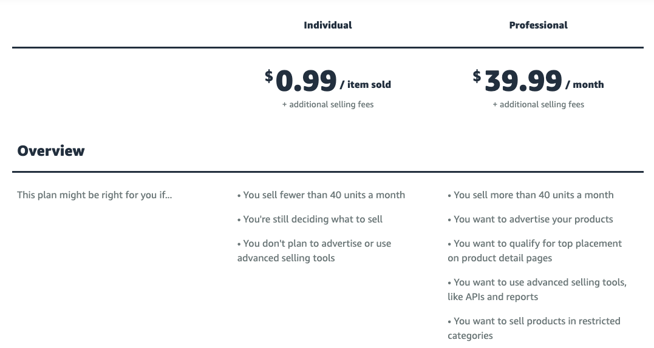Click the dollar sign before 39.99

(x=477, y=76)
